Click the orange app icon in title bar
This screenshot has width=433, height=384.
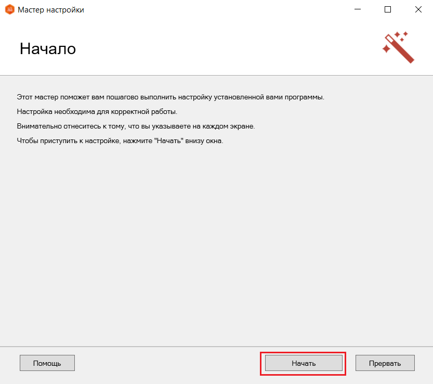10,10
